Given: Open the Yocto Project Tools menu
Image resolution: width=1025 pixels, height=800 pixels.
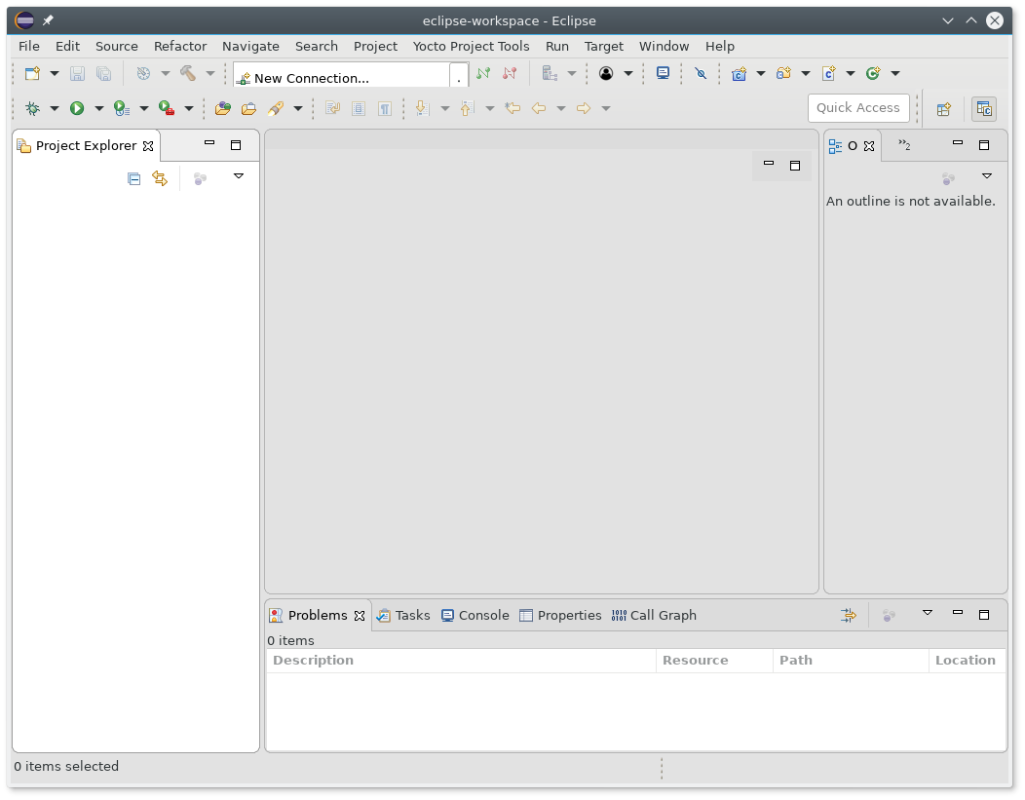Looking at the screenshot, I should click(x=471, y=46).
